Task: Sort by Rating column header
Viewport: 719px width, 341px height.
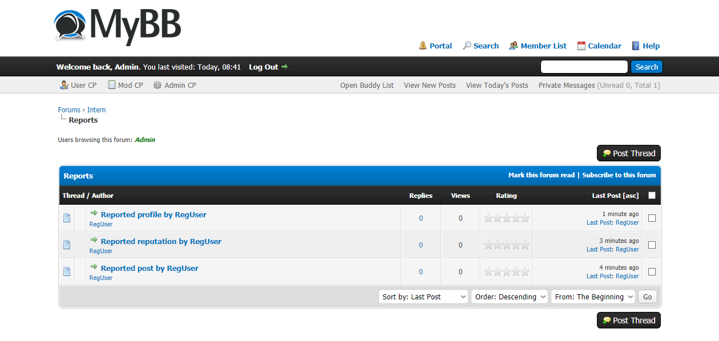Action: pyautogui.click(x=506, y=196)
